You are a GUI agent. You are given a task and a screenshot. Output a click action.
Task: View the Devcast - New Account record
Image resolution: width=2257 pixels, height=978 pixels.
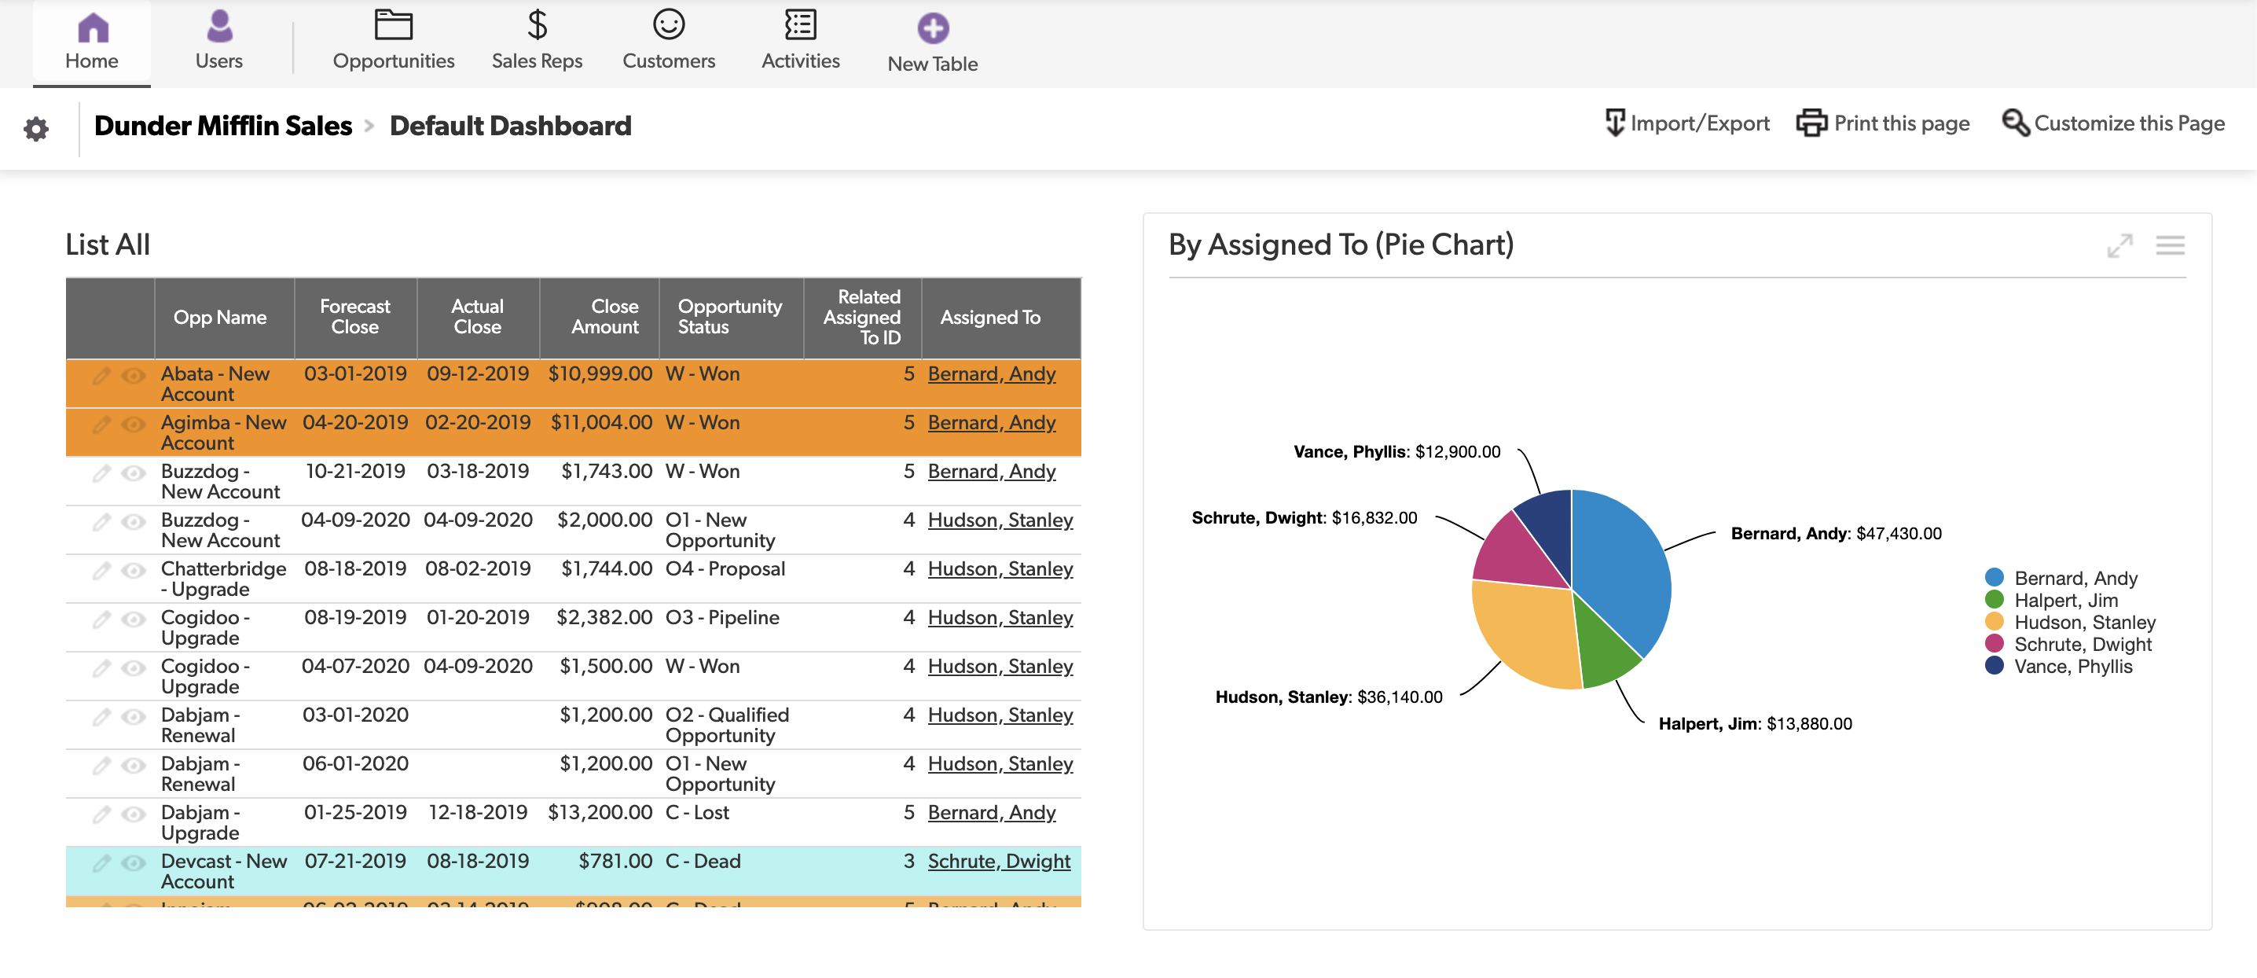click(x=133, y=862)
